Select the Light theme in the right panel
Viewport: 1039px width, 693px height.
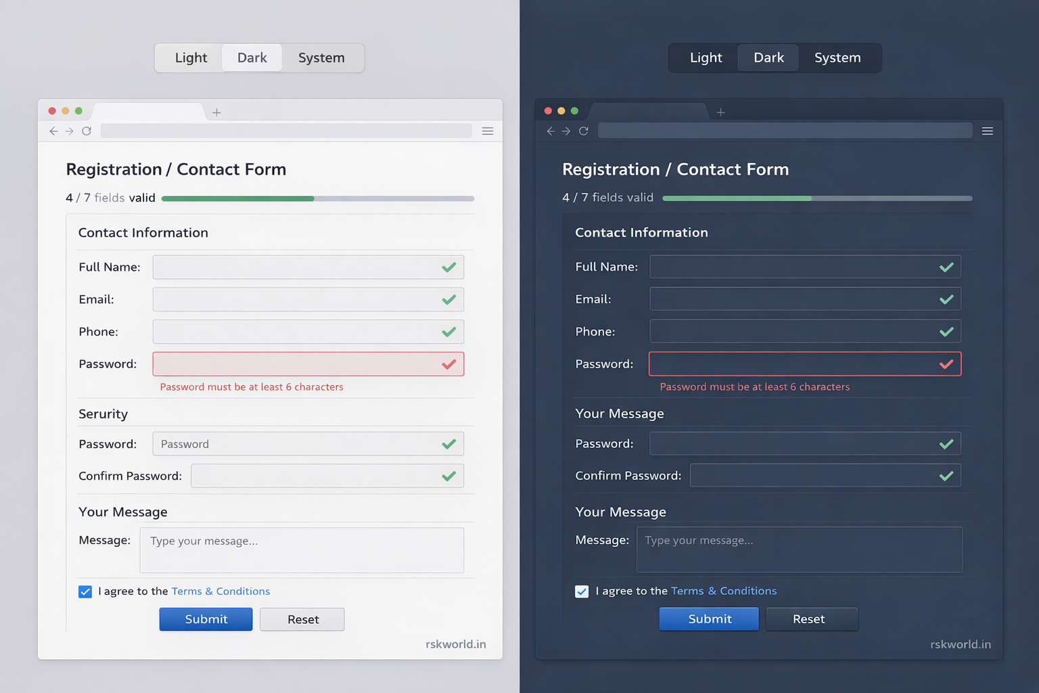tap(706, 58)
